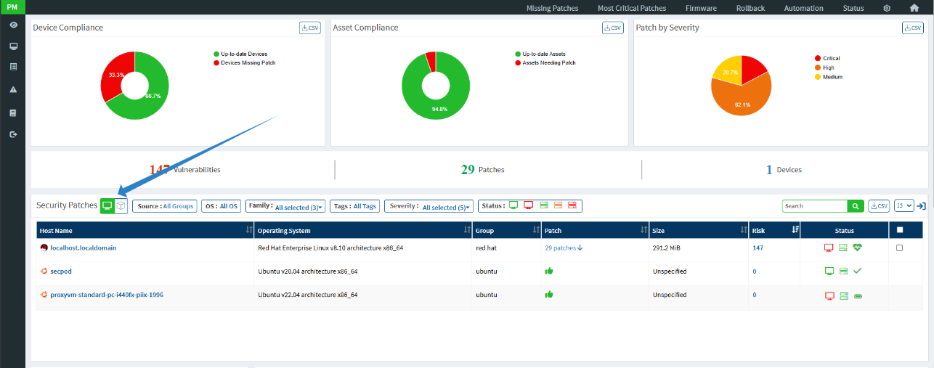The height and width of the screenshot is (368, 934).
Task: Tick the select-all checkbox in table header
Action: point(900,230)
